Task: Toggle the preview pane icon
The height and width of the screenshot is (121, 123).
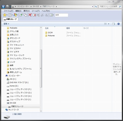Action: coord(113,24)
